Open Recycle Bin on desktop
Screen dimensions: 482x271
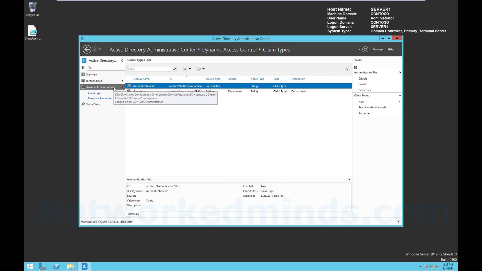pos(32,9)
